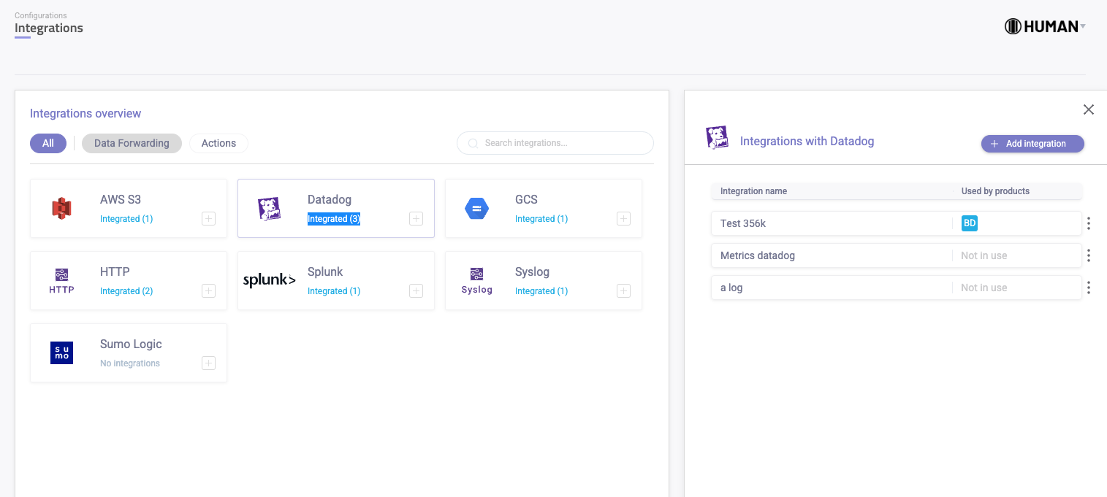
Task: Click the BD product badge
Action: point(969,223)
